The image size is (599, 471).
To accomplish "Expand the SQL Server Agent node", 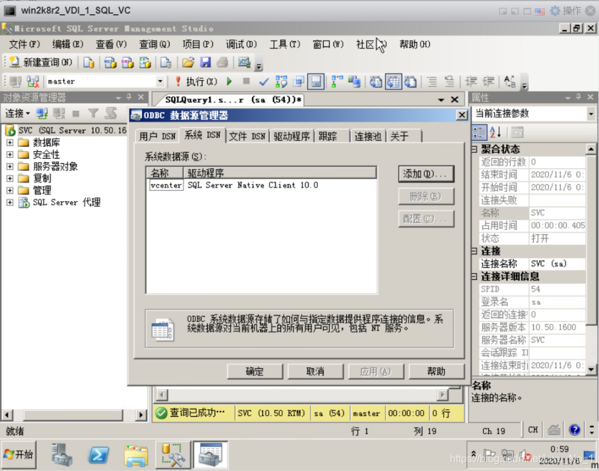I will (10, 203).
